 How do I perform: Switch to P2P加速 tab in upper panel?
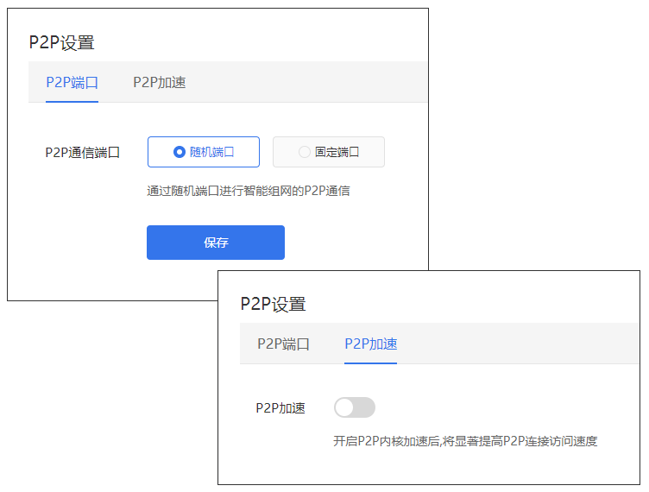pyautogui.click(x=160, y=82)
